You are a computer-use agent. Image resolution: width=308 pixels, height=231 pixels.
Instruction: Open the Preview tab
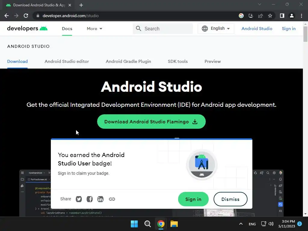point(213,61)
